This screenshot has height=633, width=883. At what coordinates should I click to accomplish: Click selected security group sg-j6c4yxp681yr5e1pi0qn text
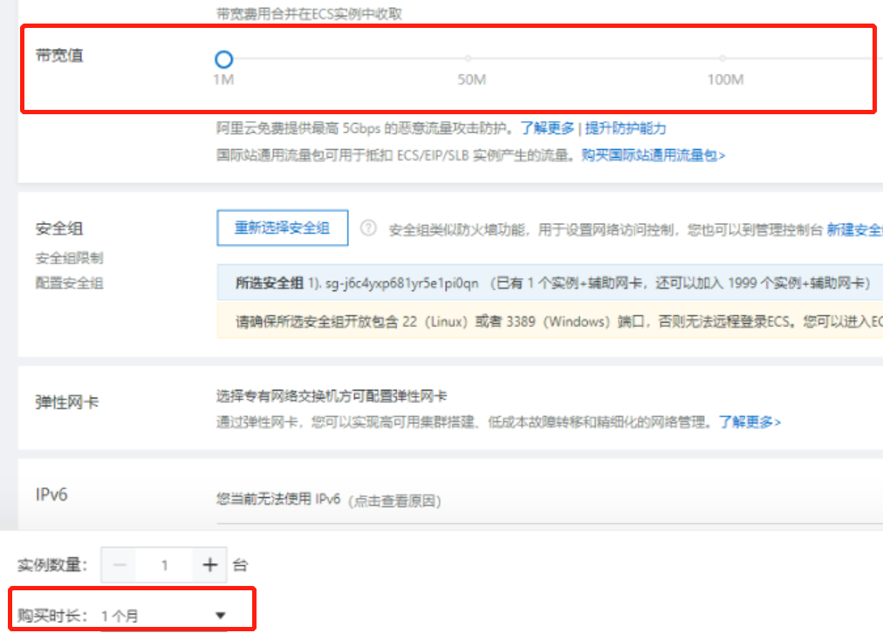click(x=402, y=283)
